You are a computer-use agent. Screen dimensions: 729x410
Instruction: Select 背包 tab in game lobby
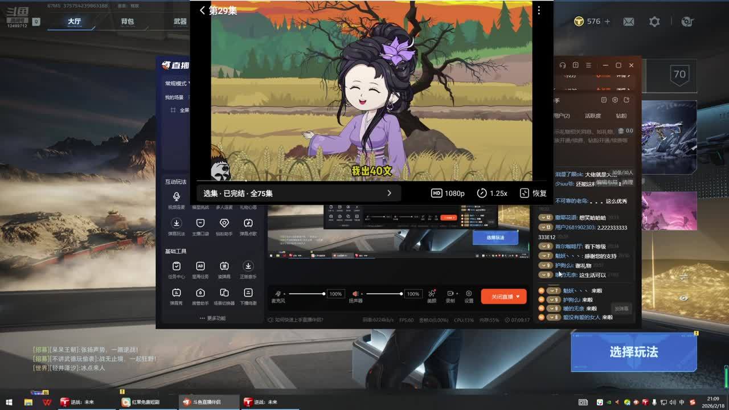(x=128, y=22)
